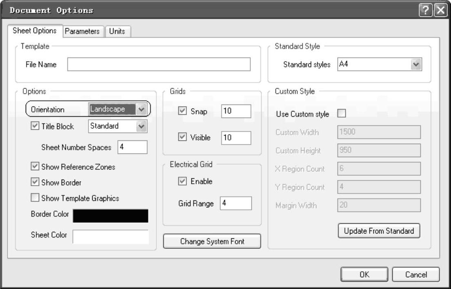This screenshot has width=451, height=289.
Task: Pick the black Border Color swatch
Action: coord(110,216)
